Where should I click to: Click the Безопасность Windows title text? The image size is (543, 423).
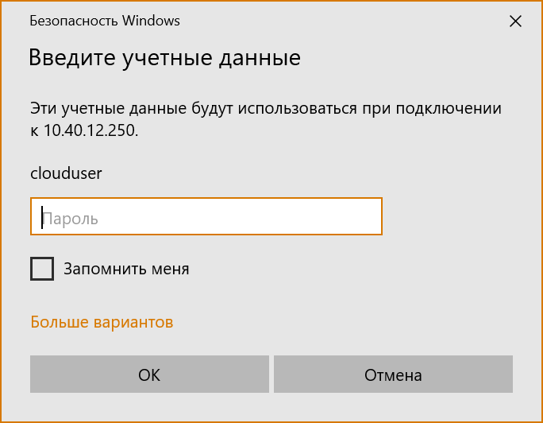pos(105,21)
